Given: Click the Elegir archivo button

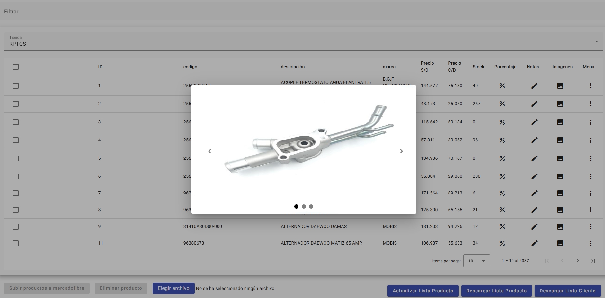Looking at the screenshot, I should point(173,288).
